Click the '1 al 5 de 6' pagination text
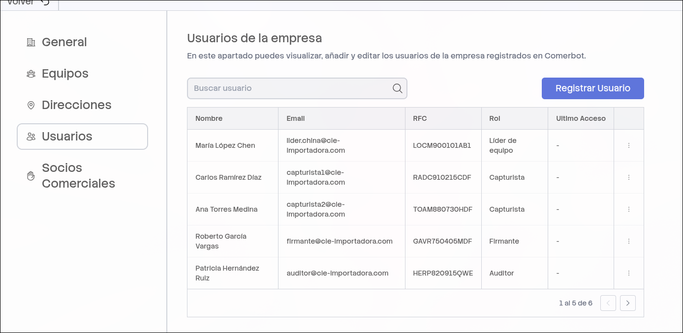This screenshot has width=683, height=333. click(576, 303)
